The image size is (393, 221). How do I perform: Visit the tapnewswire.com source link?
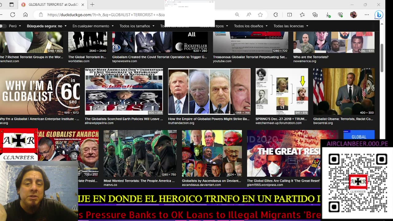tap(124, 61)
